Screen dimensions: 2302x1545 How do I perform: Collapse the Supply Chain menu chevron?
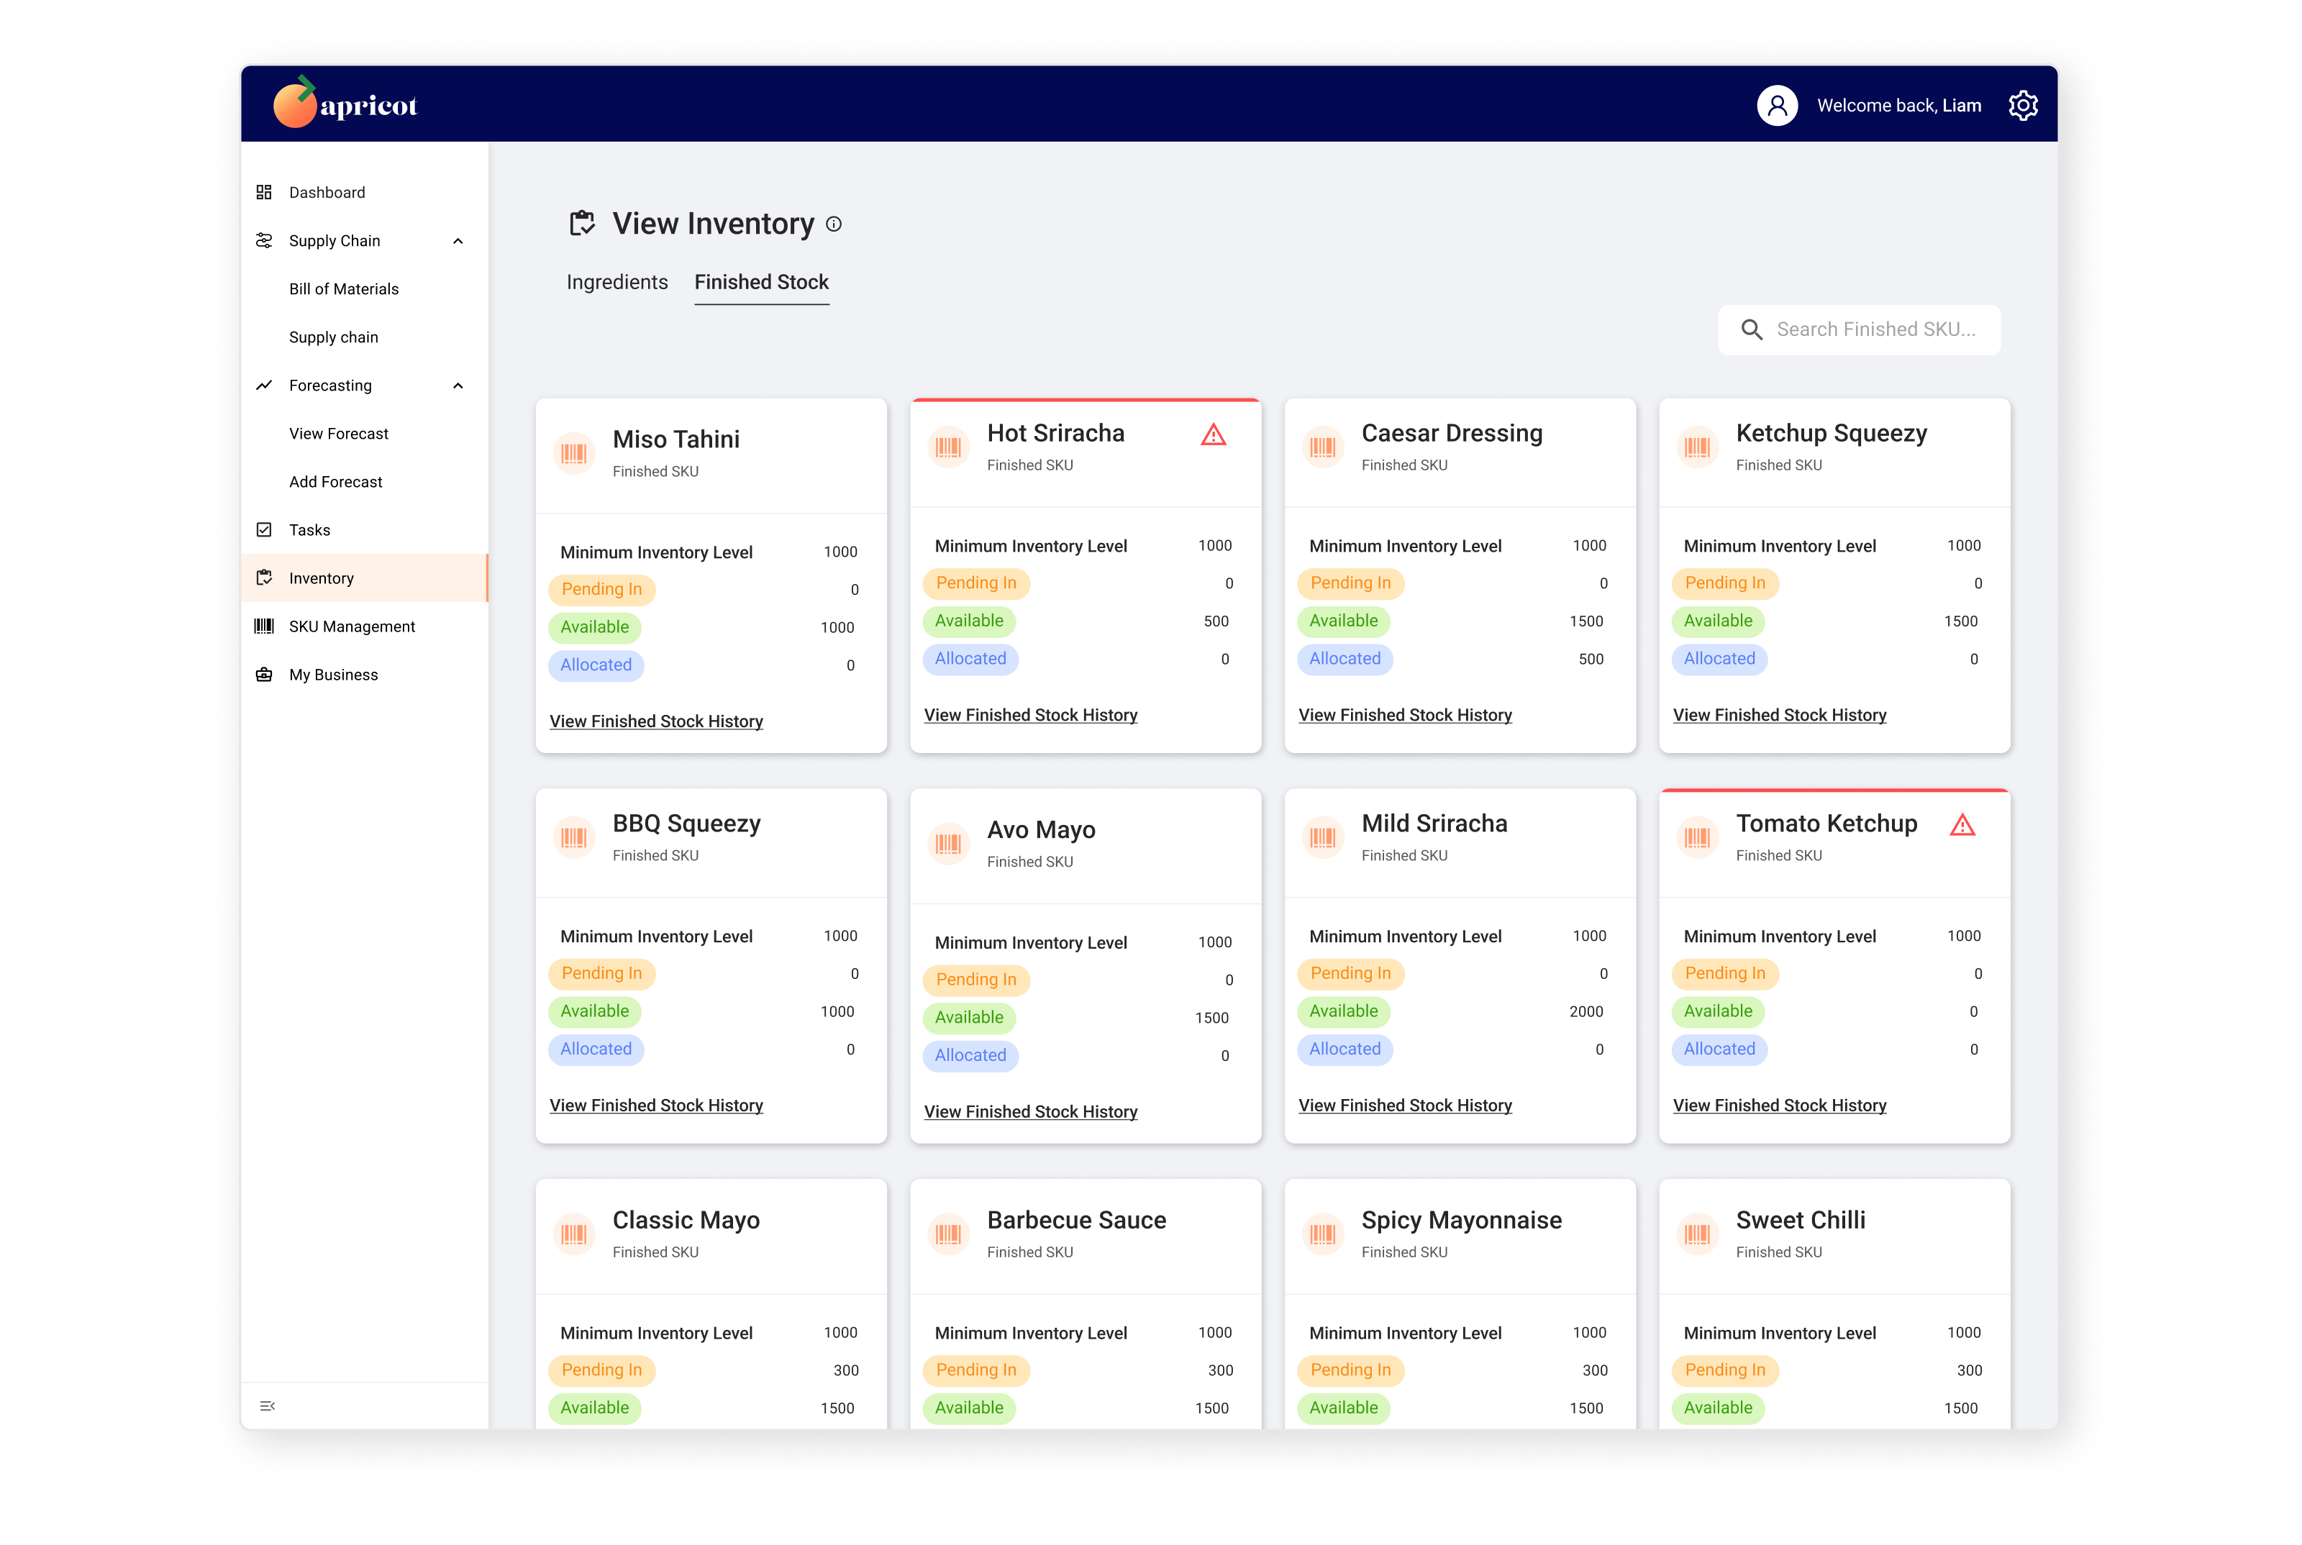[x=458, y=242]
